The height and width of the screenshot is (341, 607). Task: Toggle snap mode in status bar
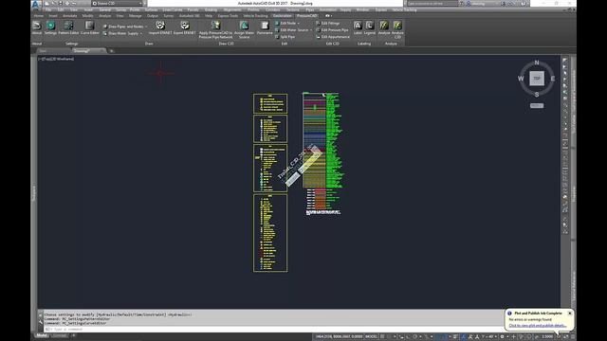(x=389, y=337)
